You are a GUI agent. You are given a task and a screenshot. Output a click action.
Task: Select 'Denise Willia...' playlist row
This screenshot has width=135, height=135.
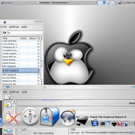[x=21, y=78]
